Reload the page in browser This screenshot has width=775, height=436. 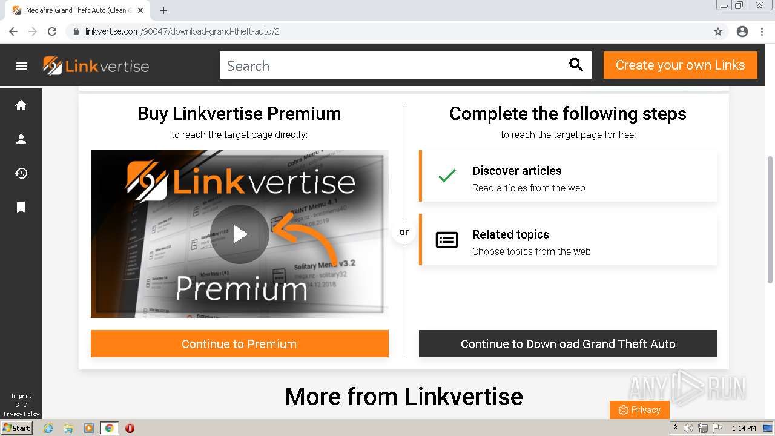[x=52, y=31]
